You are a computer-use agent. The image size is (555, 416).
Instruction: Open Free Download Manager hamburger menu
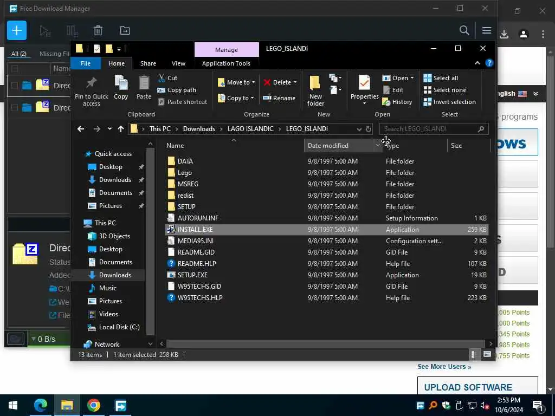pos(487,30)
